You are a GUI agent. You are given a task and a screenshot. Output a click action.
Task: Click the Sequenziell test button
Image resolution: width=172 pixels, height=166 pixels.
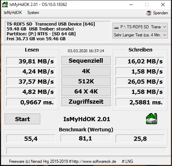pyautogui.click(x=86, y=61)
